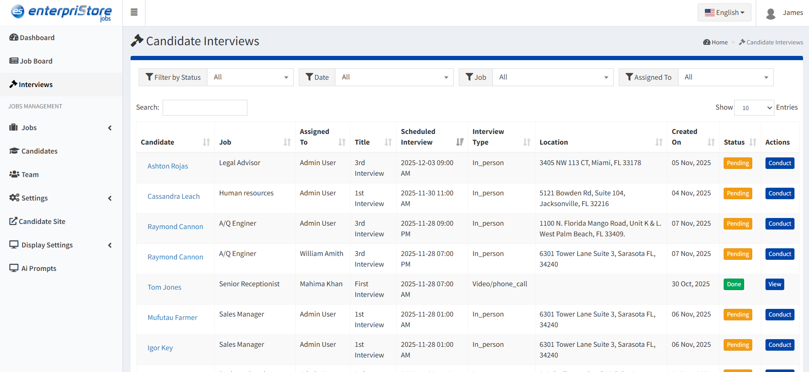This screenshot has height=372, width=809.
Task: Open the English language selector
Action: coord(724,12)
